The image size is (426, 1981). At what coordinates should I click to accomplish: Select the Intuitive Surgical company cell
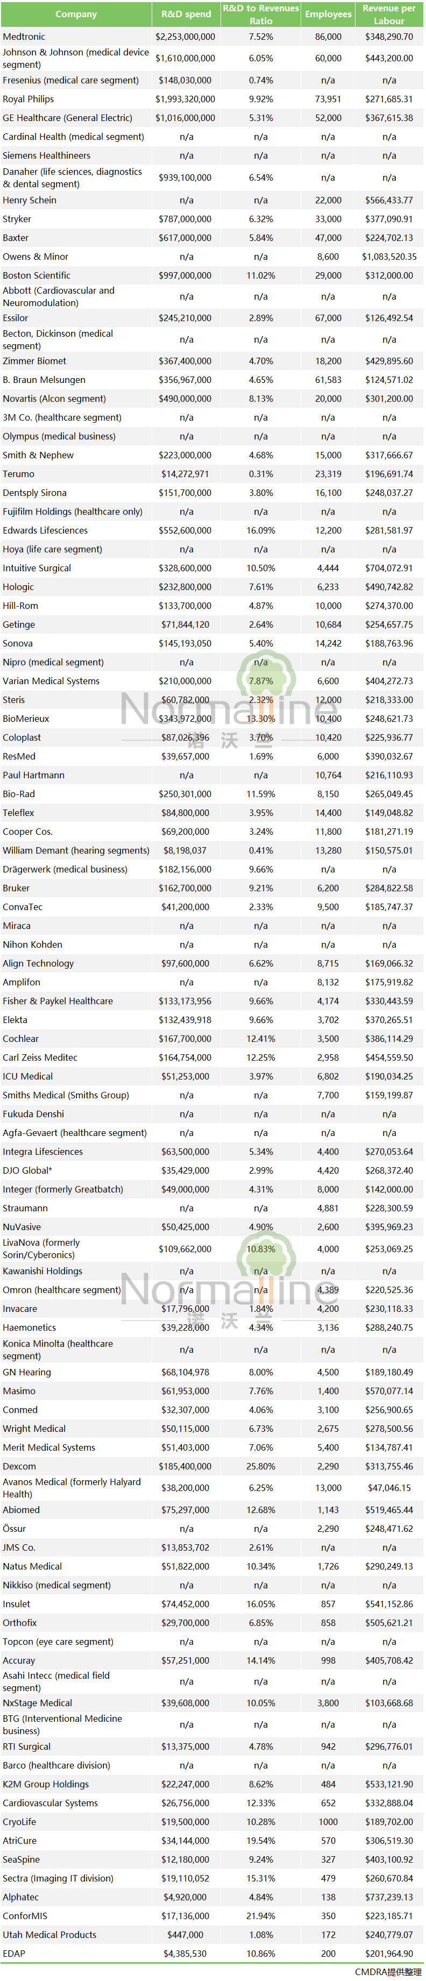click(x=37, y=569)
